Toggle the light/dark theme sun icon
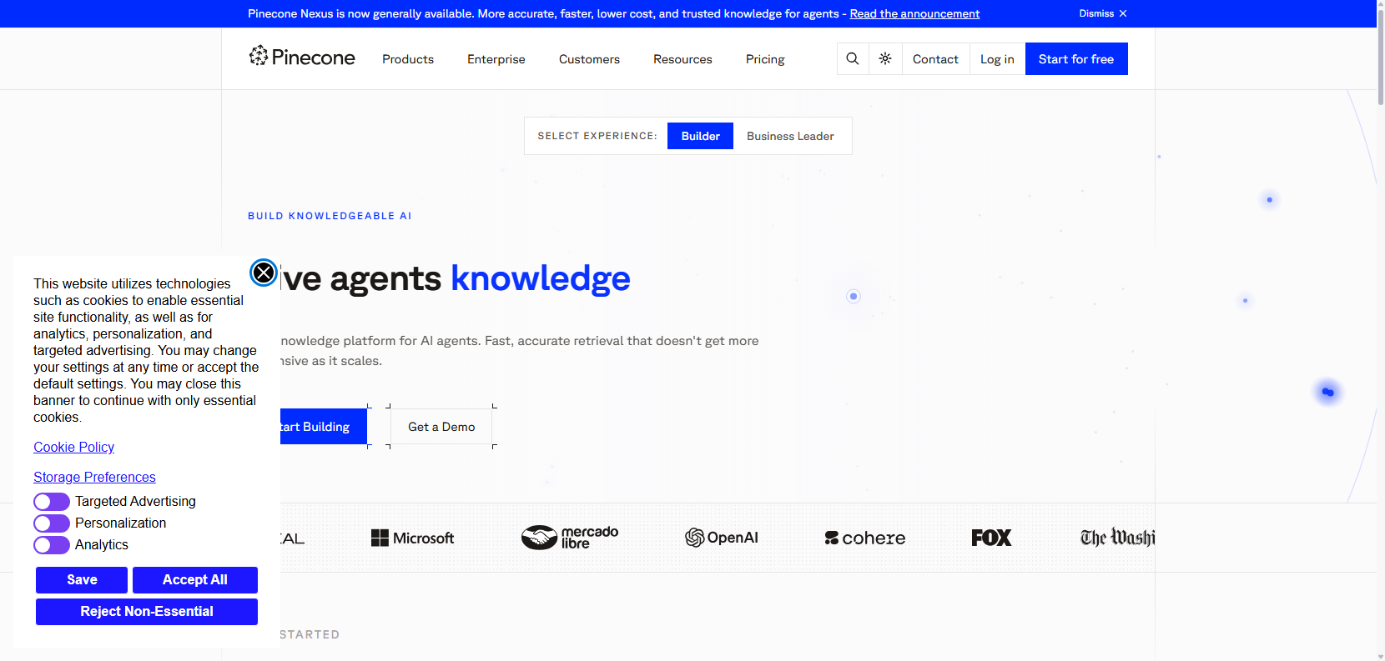 [885, 59]
